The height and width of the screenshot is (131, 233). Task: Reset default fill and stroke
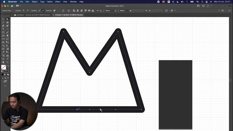pyautogui.click(x=2, y=71)
